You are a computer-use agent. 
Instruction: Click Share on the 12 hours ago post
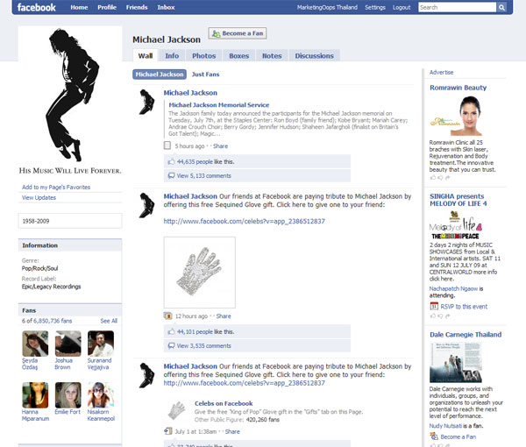224,316
